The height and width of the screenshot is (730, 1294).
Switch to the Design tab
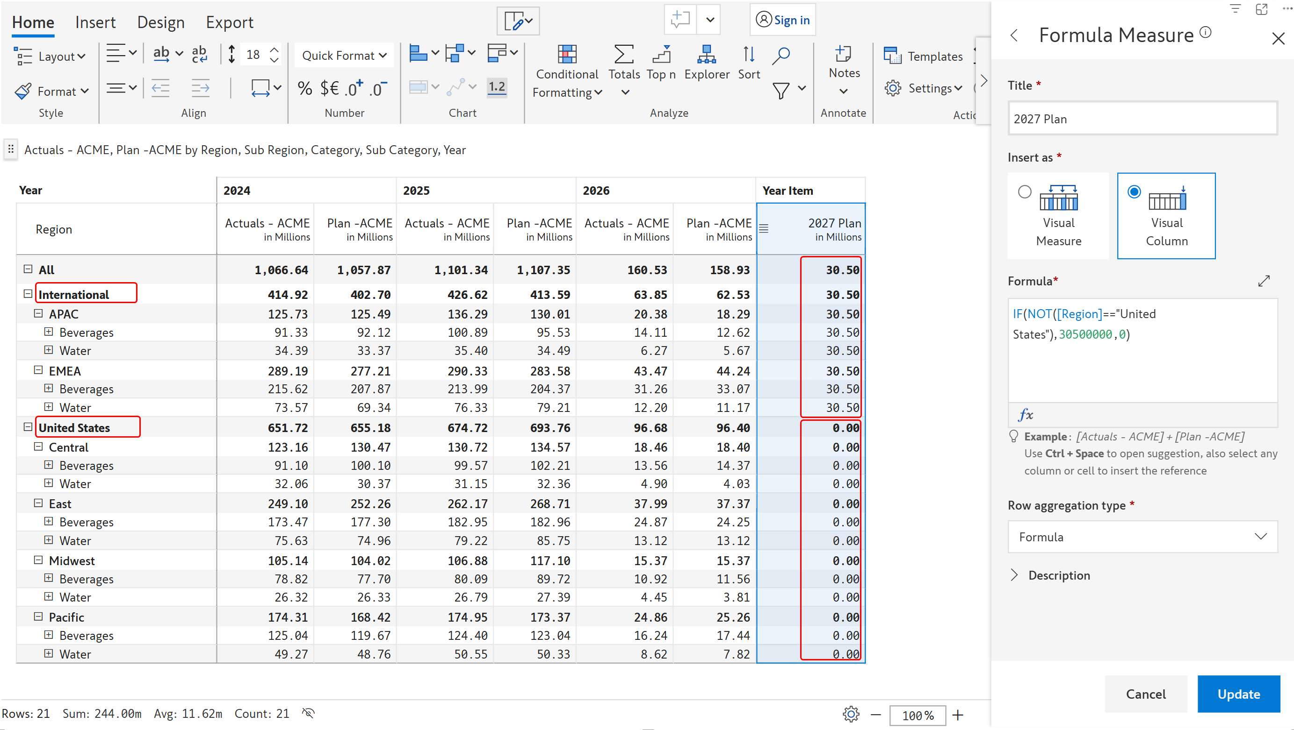pyautogui.click(x=161, y=22)
